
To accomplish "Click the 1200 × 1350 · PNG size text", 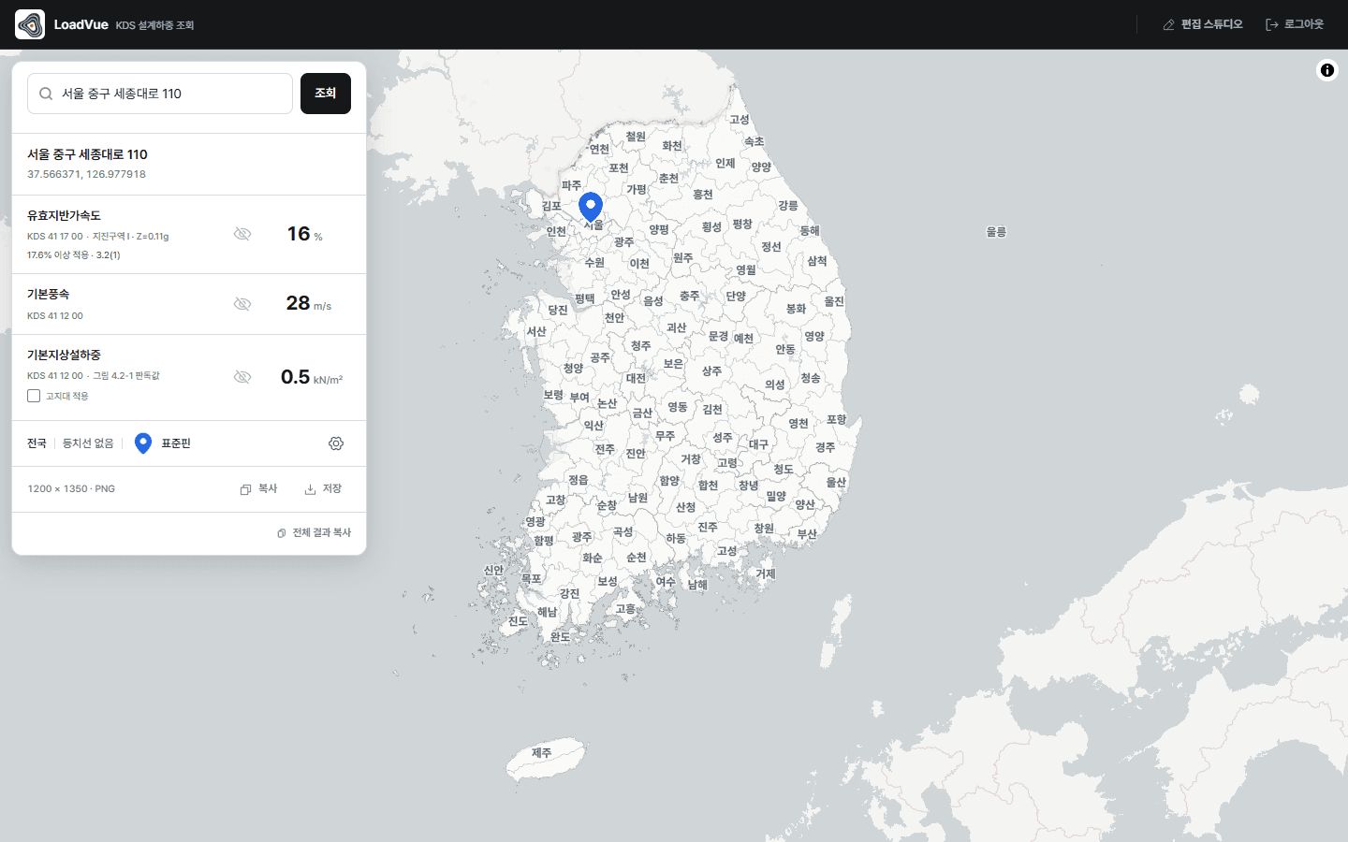I will tap(71, 489).
